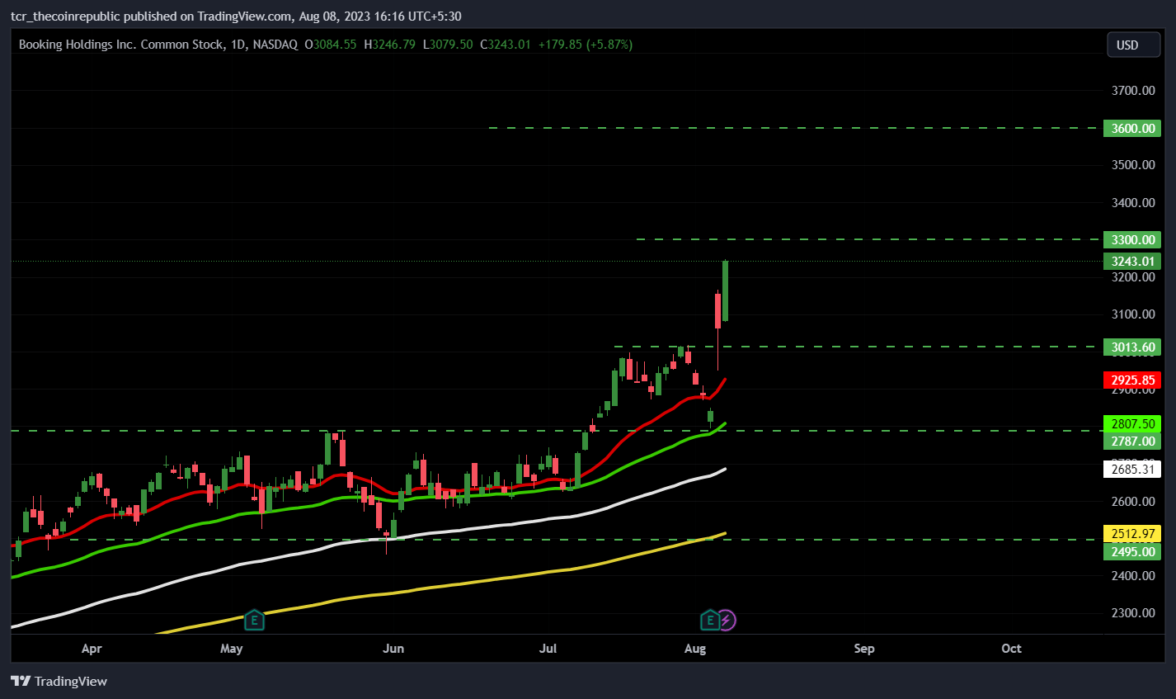Click the Apr label on time axis
The width and height of the screenshot is (1176, 699).
click(92, 649)
